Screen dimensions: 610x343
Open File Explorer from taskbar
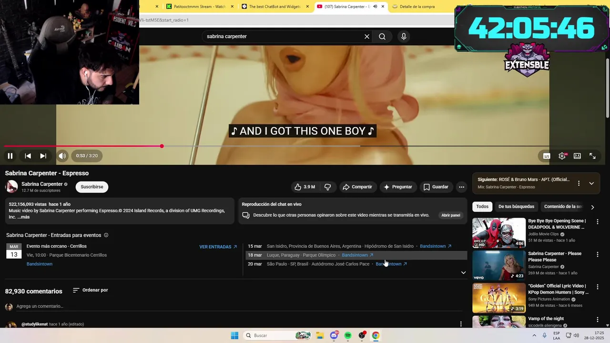pos(320,335)
